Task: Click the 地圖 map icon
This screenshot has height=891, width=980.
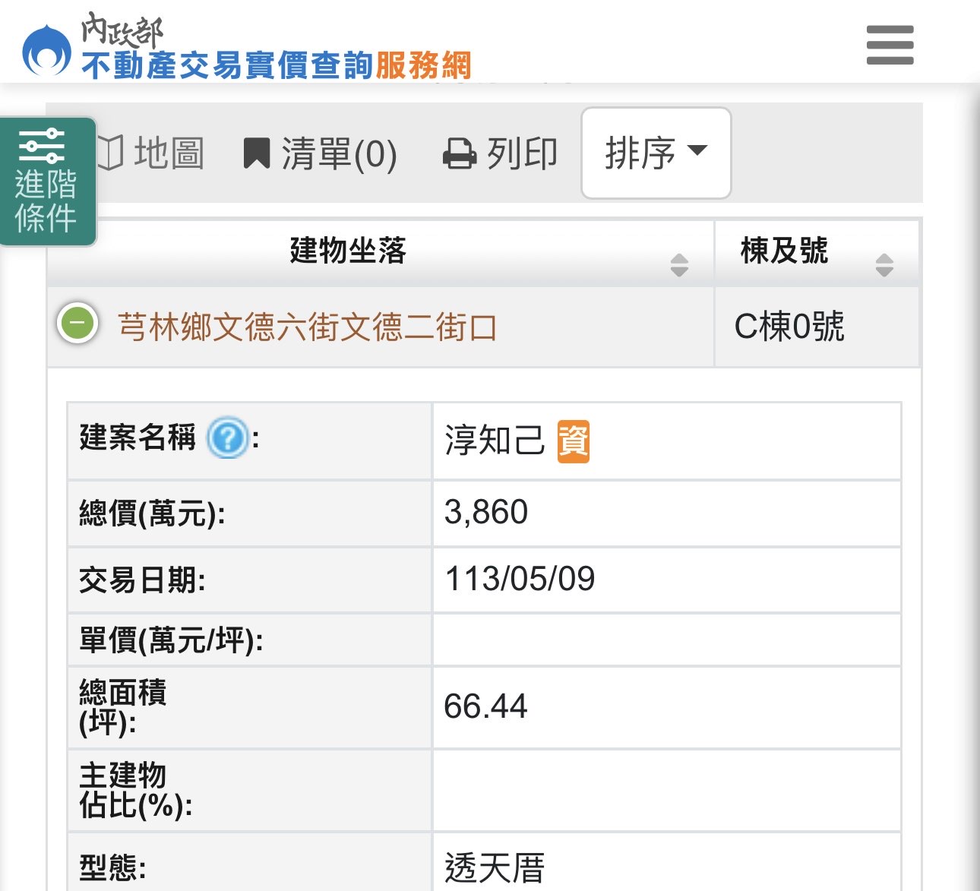Action: coord(111,153)
